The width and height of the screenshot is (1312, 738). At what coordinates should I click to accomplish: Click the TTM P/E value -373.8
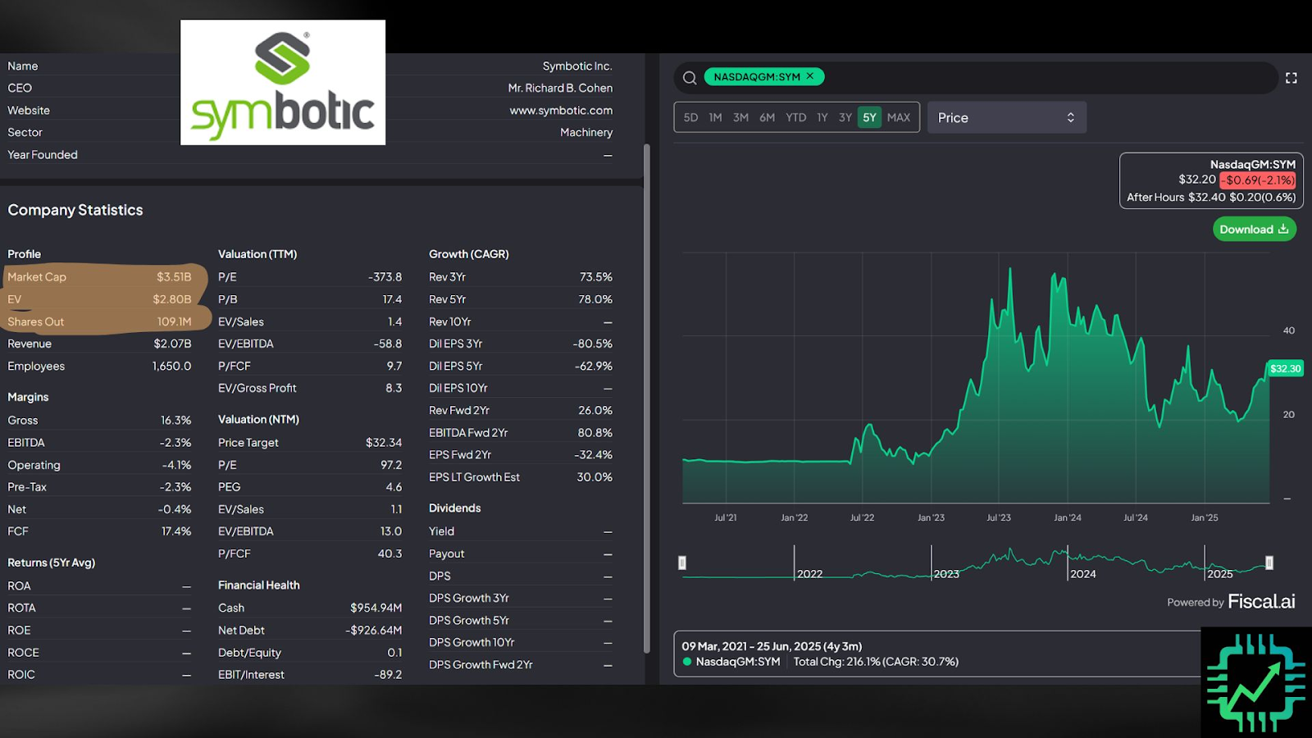pyautogui.click(x=385, y=277)
